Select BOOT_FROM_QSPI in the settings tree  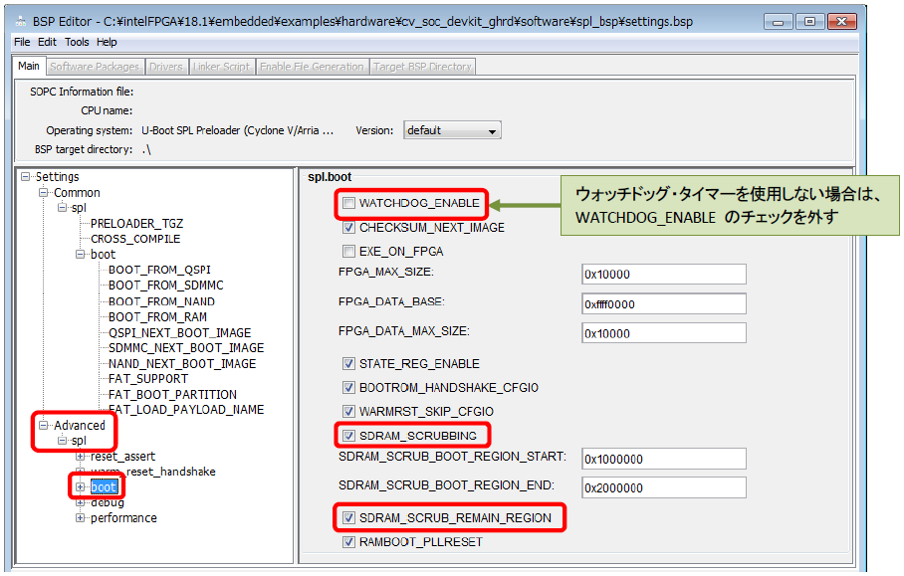pyautogui.click(x=159, y=271)
